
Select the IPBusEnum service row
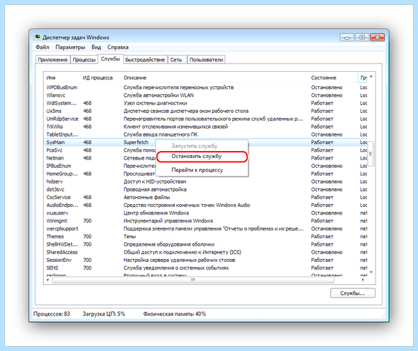point(206,166)
